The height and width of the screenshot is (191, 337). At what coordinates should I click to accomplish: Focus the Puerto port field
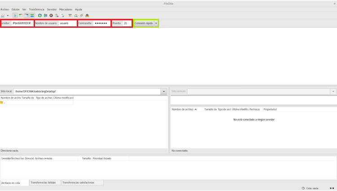127,23
